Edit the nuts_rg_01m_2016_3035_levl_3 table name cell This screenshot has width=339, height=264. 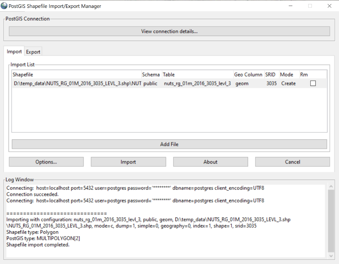pyautogui.click(x=198, y=83)
